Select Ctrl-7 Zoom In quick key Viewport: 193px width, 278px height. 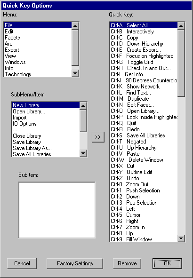point(144,227)
